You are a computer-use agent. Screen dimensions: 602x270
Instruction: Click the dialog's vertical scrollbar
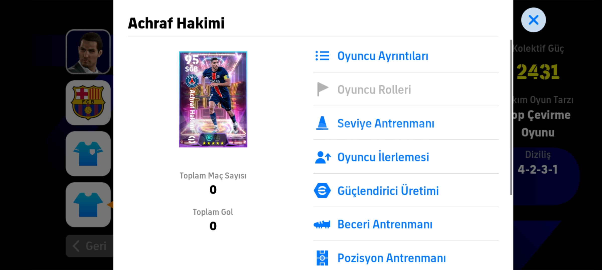pyautogui.click(x=511, y=117)
